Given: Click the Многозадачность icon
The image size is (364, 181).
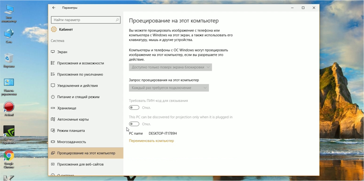Looking at the screenshot, I should [x=53, y=142].
